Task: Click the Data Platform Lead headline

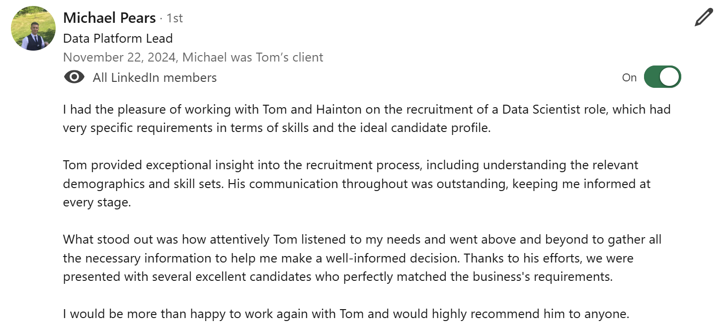Action: (x=118, y=38)
